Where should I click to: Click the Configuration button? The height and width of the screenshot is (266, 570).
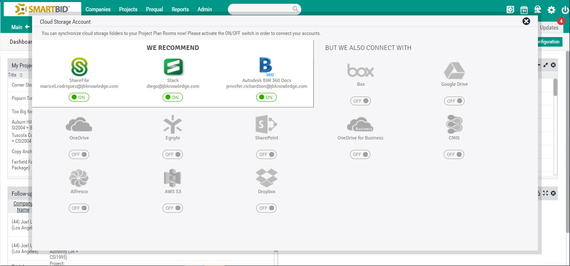tap(550, 42)
